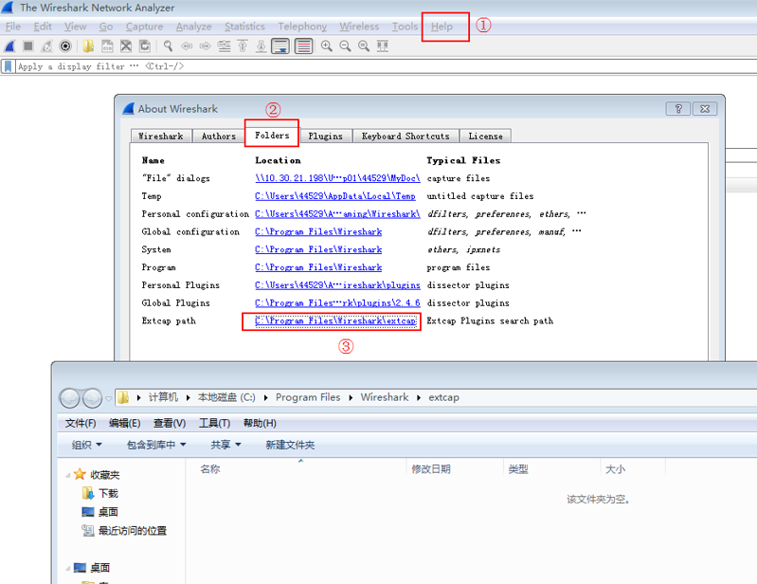
Task: Reset text to normal size icon
Action: (x=364, y=46)
